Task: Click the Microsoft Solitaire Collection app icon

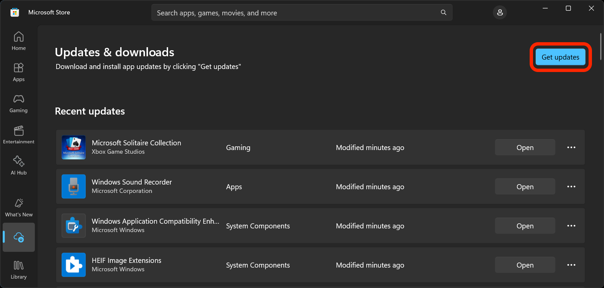Action: tap(74, 147)
